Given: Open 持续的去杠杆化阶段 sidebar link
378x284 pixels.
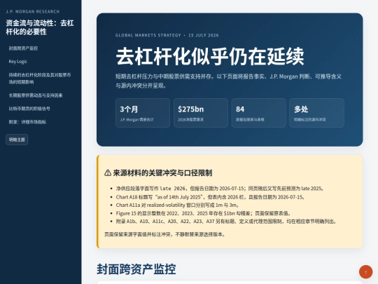Looking at the screenshot, I should [40, 79].
